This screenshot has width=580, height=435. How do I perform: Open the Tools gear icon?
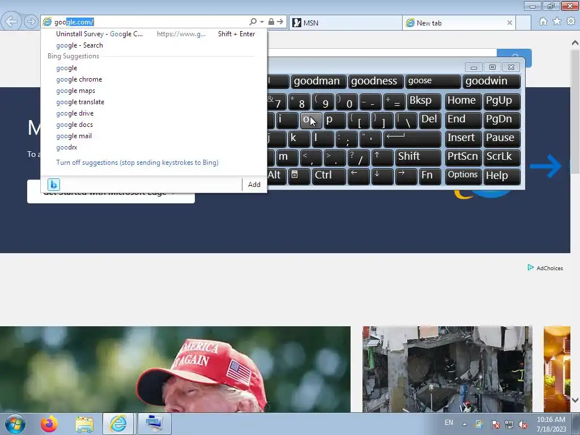coord(571,22)
